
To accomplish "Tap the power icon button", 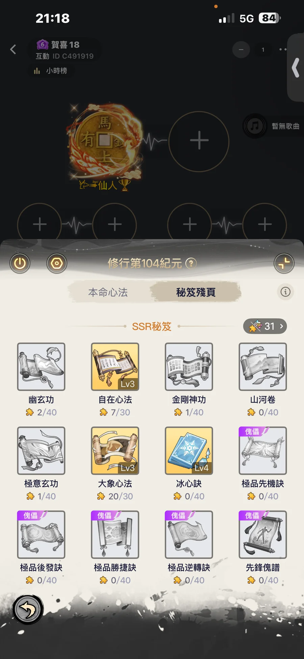I will click(20, 263).
